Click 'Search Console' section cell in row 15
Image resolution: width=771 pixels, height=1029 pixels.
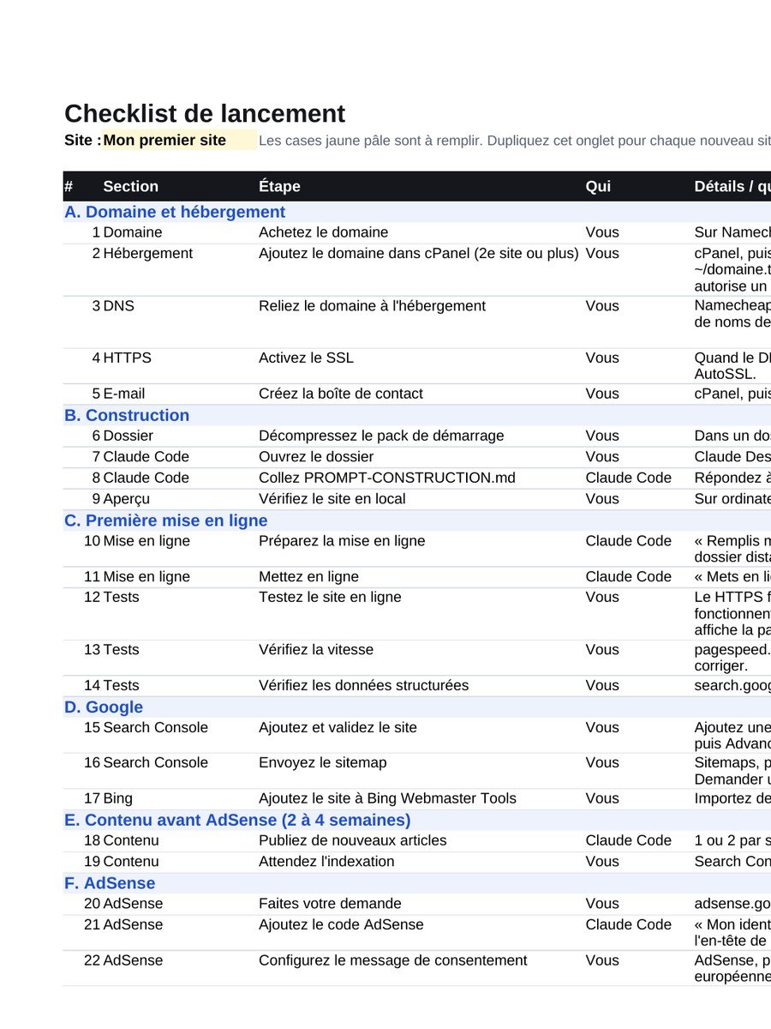click(x=155, y=727)
